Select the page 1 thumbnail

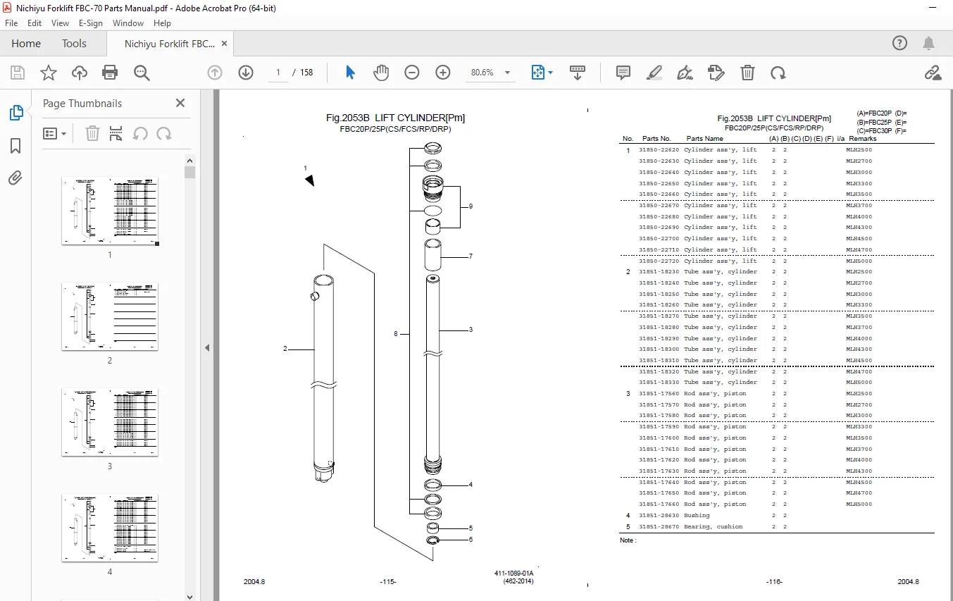click(110, 211)
